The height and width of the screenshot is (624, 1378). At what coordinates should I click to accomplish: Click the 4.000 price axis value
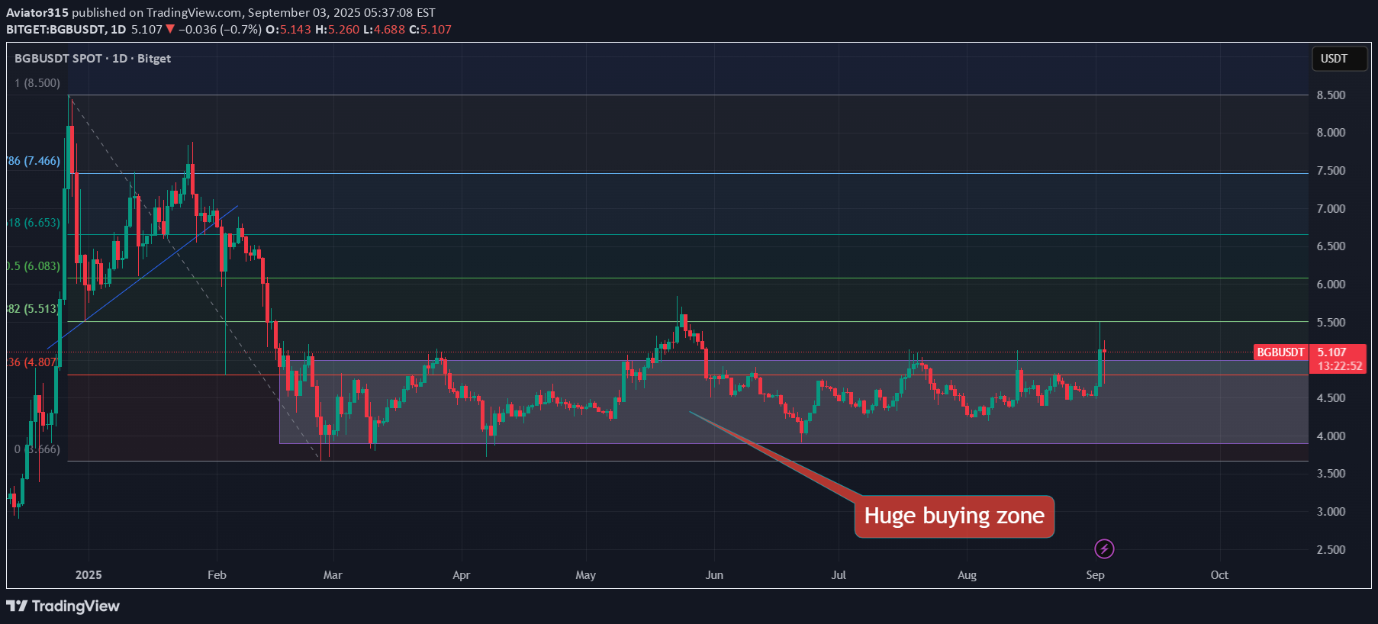[1331, 436]
